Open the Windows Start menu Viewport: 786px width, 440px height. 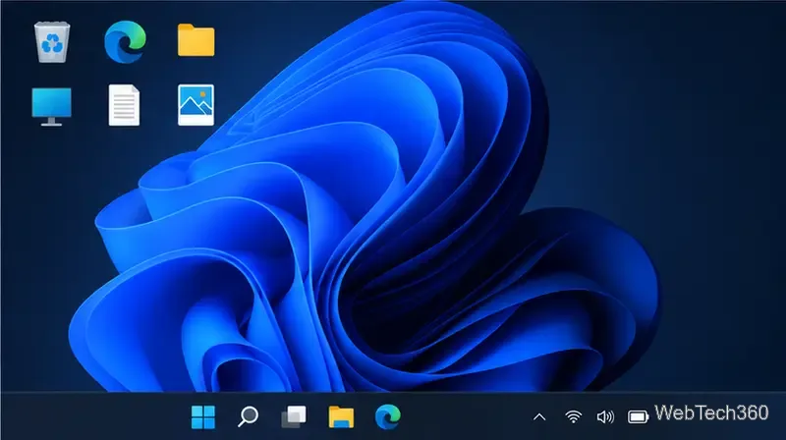(203, 417)
